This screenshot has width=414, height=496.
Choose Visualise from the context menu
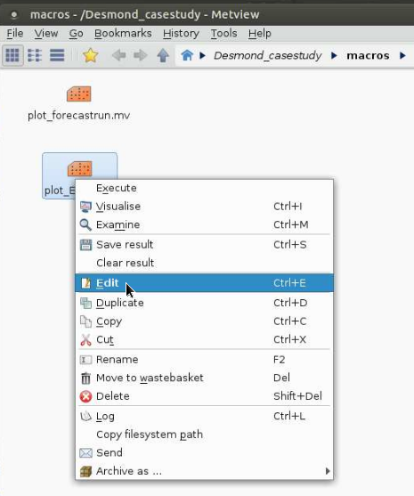(204, 207)
